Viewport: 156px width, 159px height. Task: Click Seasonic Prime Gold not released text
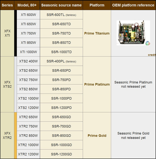[x=133, y=135]
